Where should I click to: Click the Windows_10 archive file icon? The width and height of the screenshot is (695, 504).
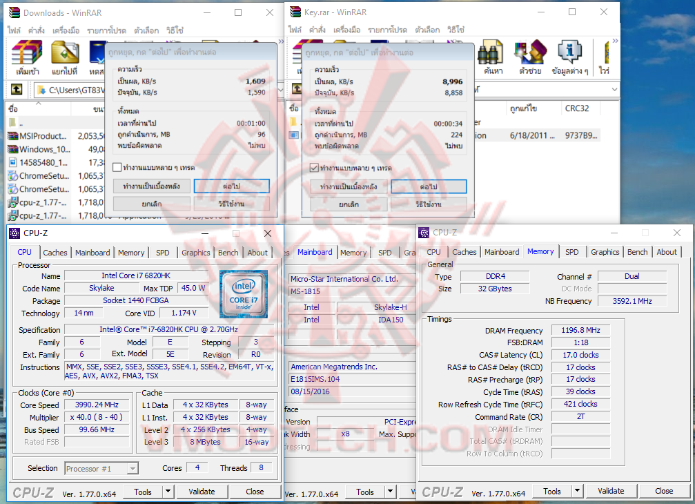(13, 149)
